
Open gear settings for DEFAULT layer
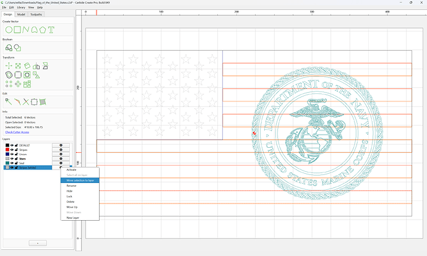61,145
